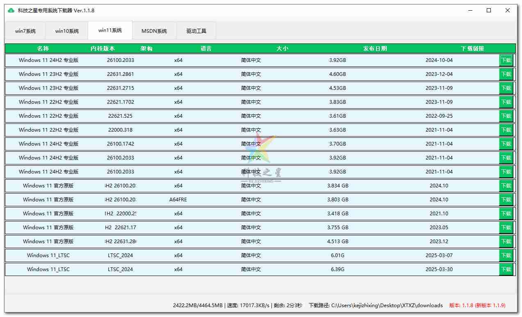Viewport: 522px width, 317px height.
Task: Go to the 驱动工具 tab
Action: [x=196, y=31]
